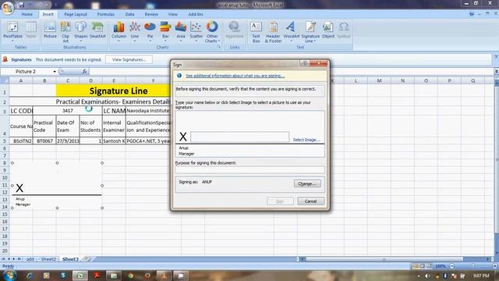Open the Scatter chart menu
The width and height of the screenshot is (499, 281).
click(x=196, y=32)
